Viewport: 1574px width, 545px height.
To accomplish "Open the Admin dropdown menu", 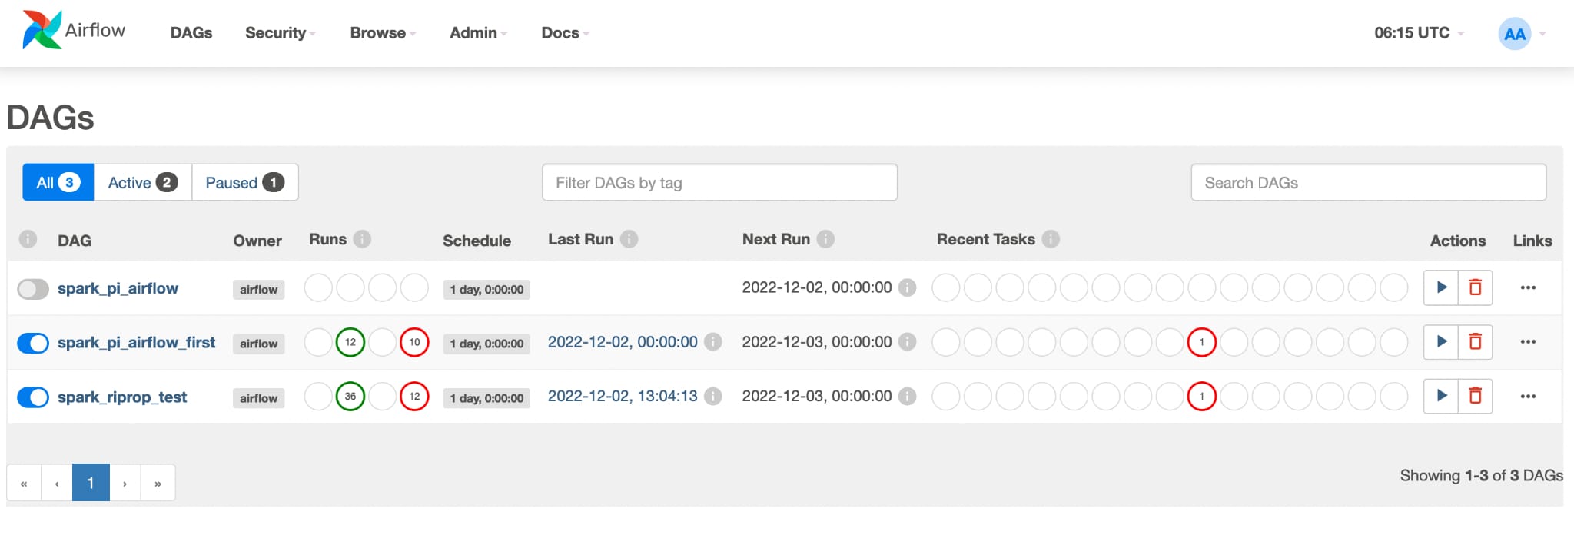I will point(478,33).
